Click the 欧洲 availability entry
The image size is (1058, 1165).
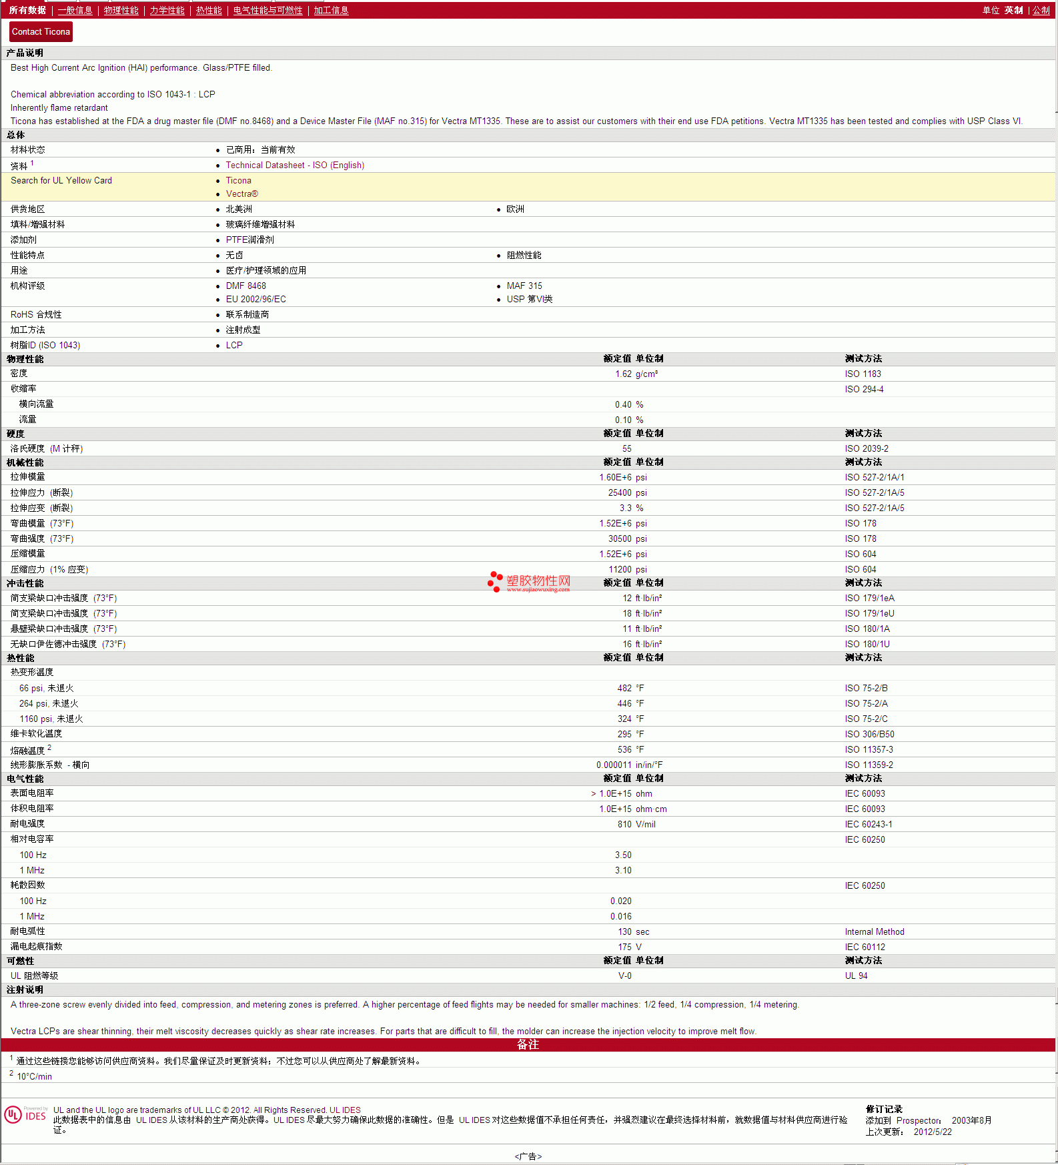[515, 209]
